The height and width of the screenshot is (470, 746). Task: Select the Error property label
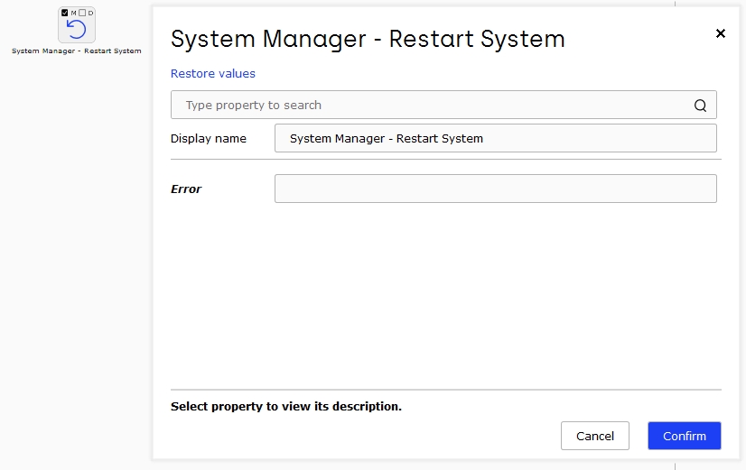point(186,189)
